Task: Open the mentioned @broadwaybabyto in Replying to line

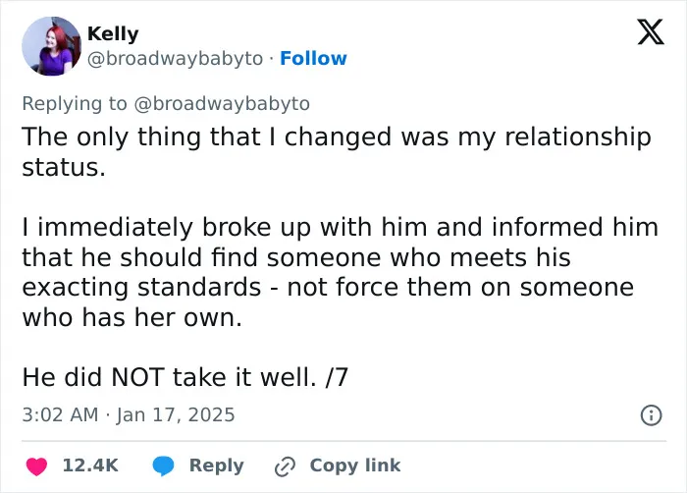Action: (x=222, y=104)
